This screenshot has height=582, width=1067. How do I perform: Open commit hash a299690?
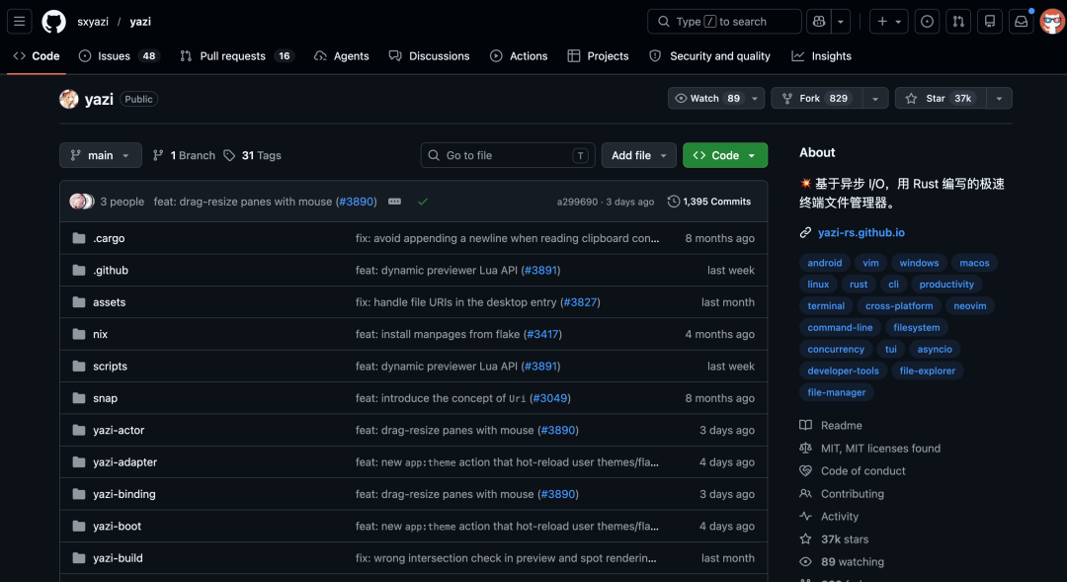(x=577, y=202)
